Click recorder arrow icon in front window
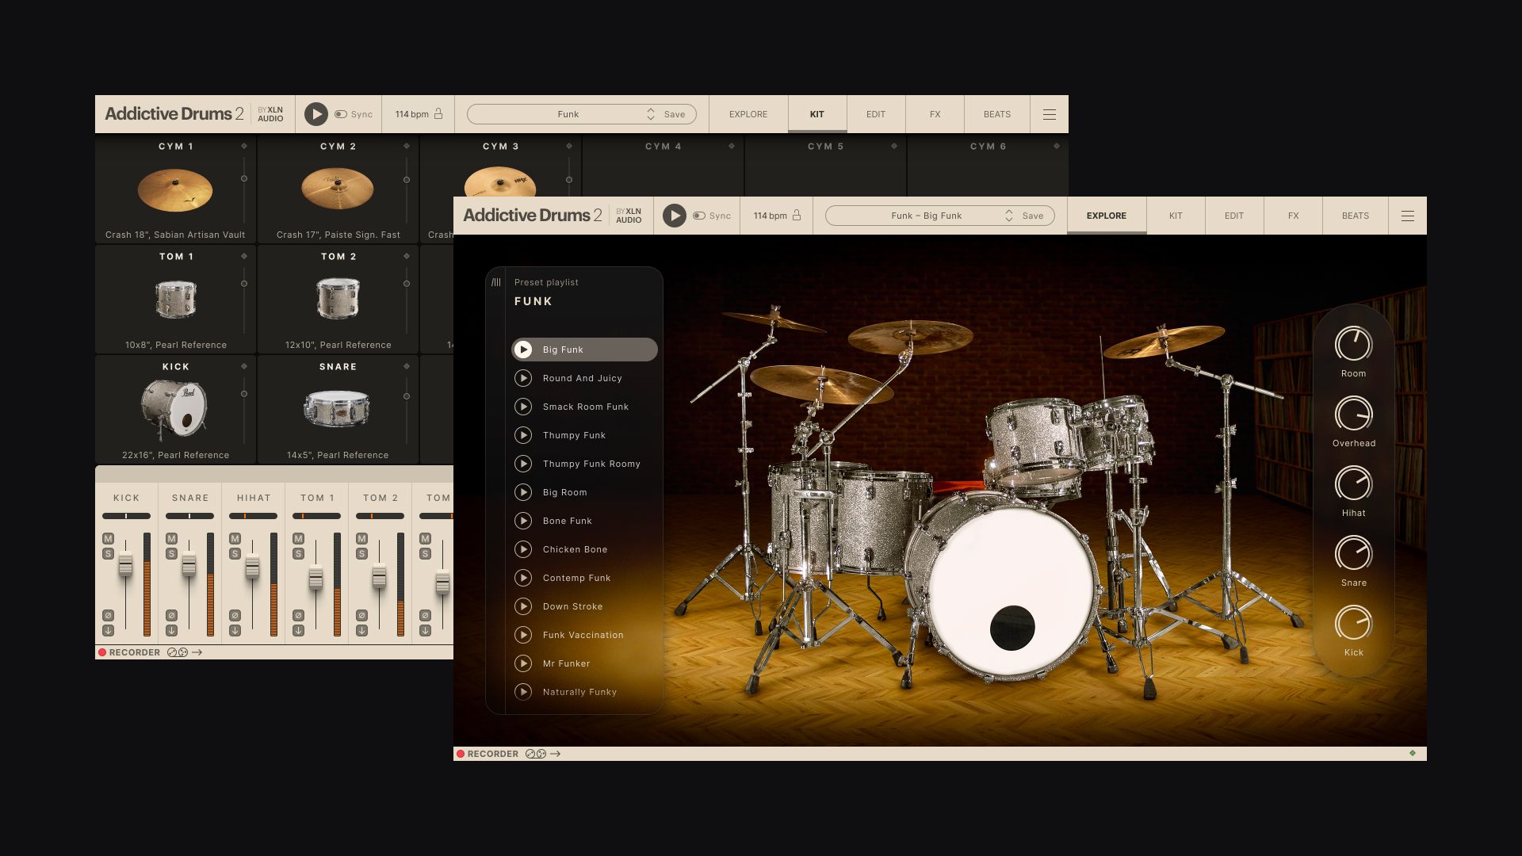Viewport: 1522px width, 856px height. (x=556, y=754)
